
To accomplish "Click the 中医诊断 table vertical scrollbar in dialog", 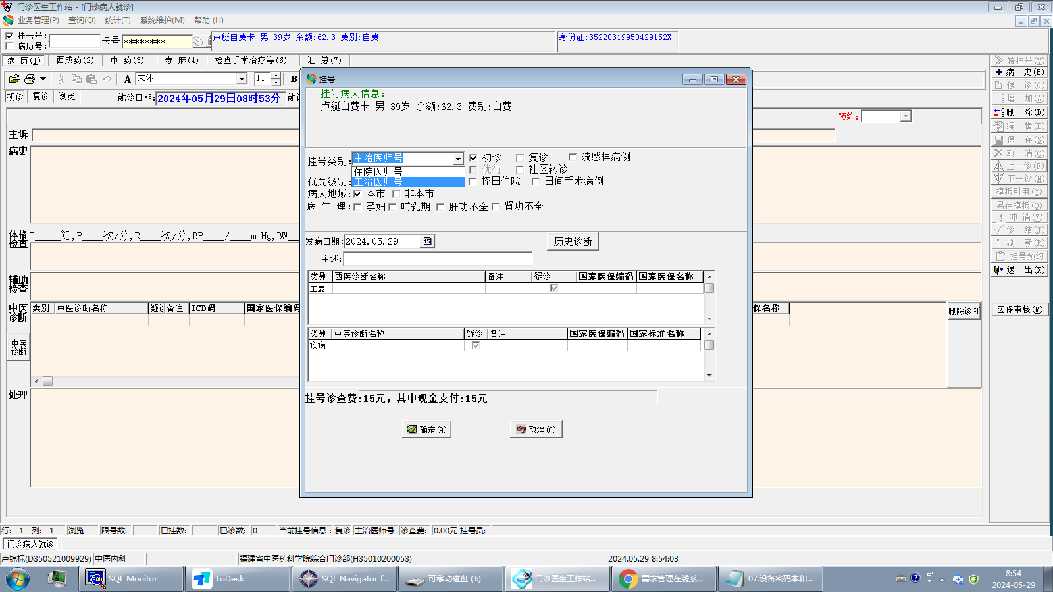I will point(709,354).
